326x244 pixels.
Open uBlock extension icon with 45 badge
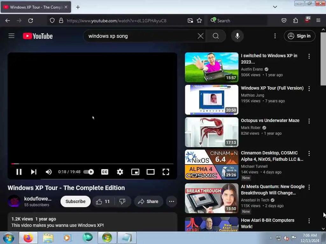[x=307, y=20]
